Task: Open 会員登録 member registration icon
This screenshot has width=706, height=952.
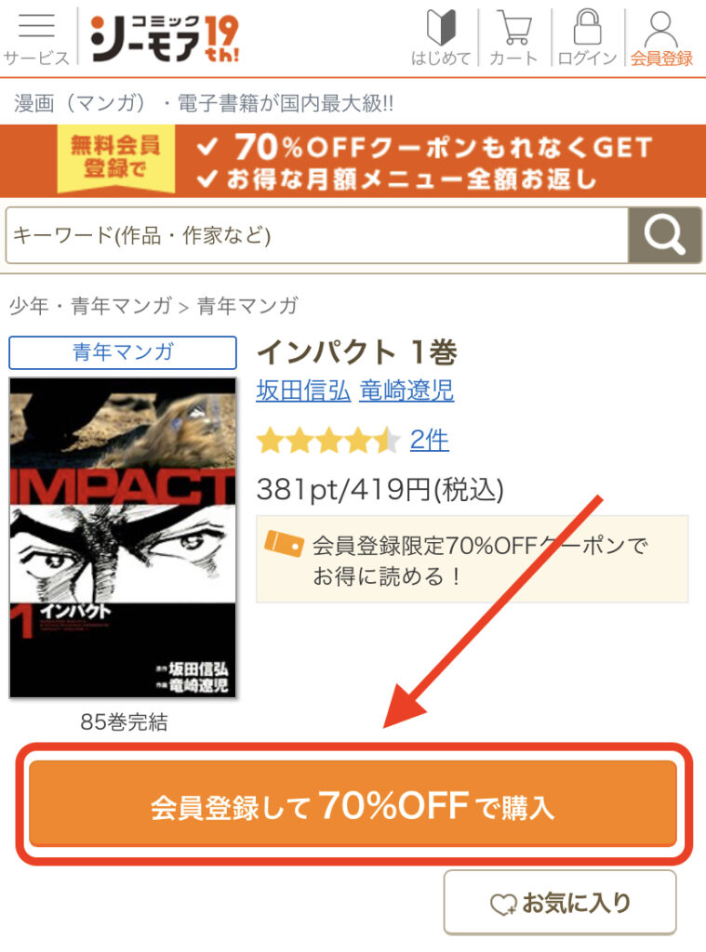Action: (x=661, y=37)
